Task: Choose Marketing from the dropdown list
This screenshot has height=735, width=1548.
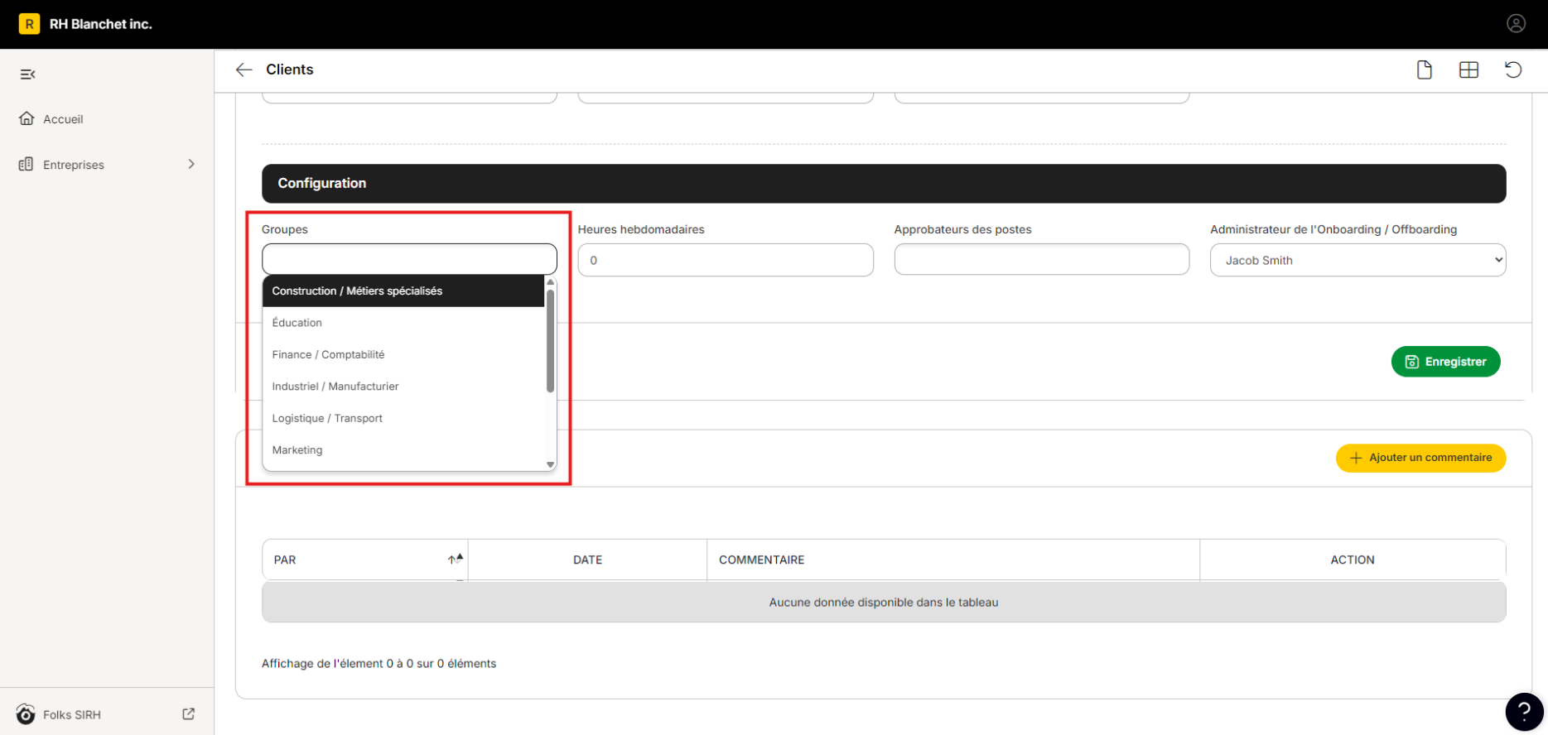Action: [403, 450]
